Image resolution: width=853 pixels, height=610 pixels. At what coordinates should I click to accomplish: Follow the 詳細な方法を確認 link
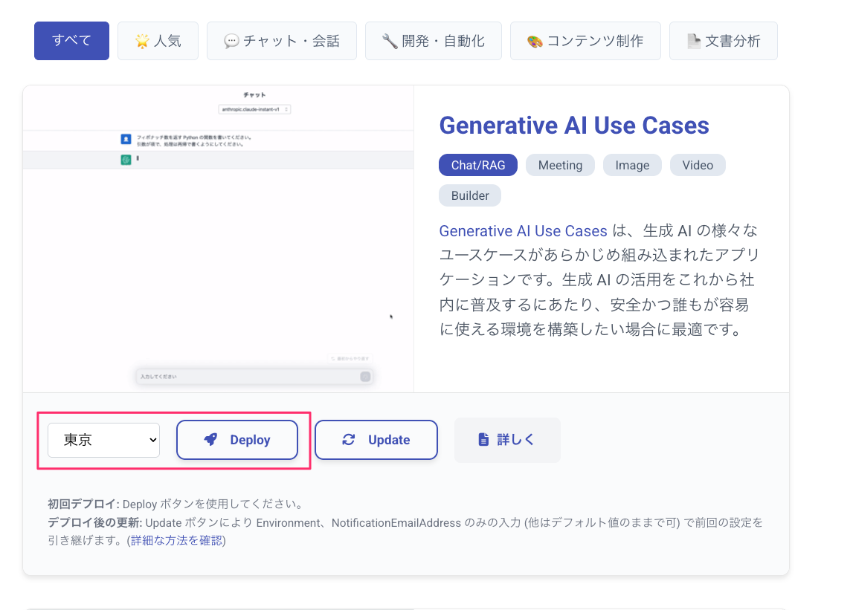pyautogui.click(x=177, y=541)
